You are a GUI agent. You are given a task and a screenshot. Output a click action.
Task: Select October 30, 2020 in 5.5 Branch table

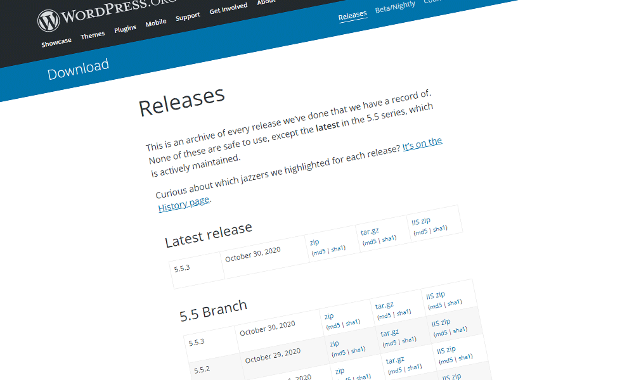268,328
